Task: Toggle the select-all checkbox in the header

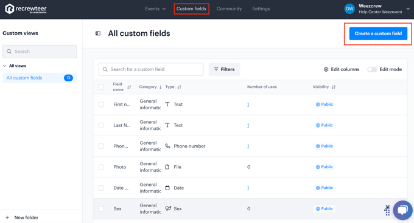Action: pos(101,87)
